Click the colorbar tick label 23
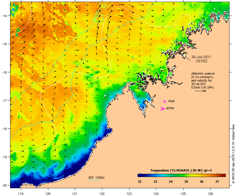The height and width of the screenshot is (196, 237). click(x=155, y=182)
